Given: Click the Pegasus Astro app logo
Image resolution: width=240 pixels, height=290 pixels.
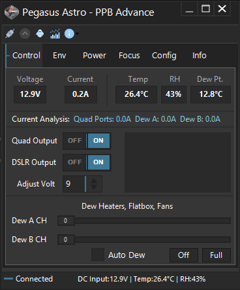Looking at the screenshot, I should [12, 12].
